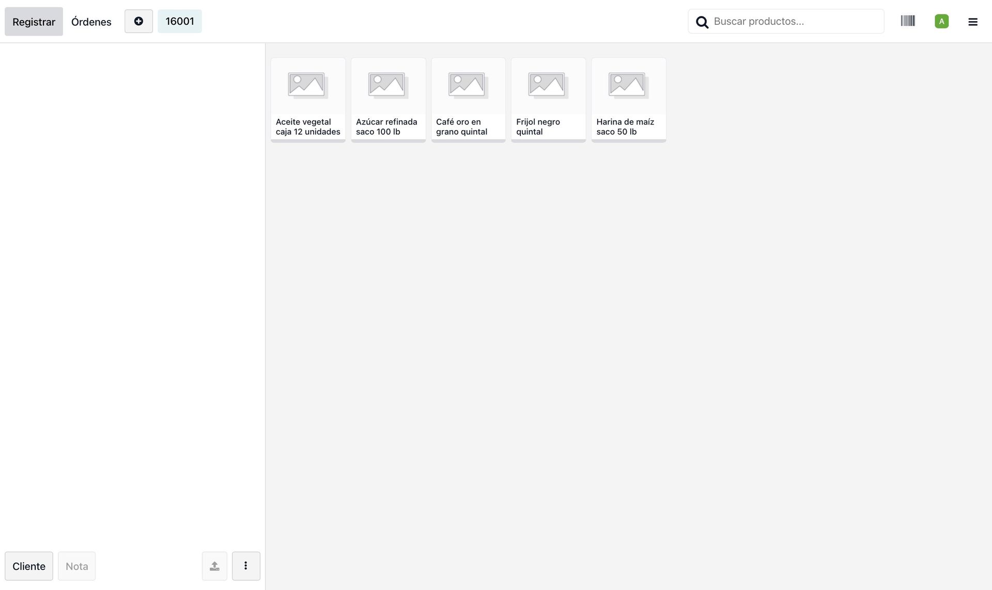Add Harina de maíz saco 50 lb
Screen dimensions: 992x590
[x=628, y=100]
